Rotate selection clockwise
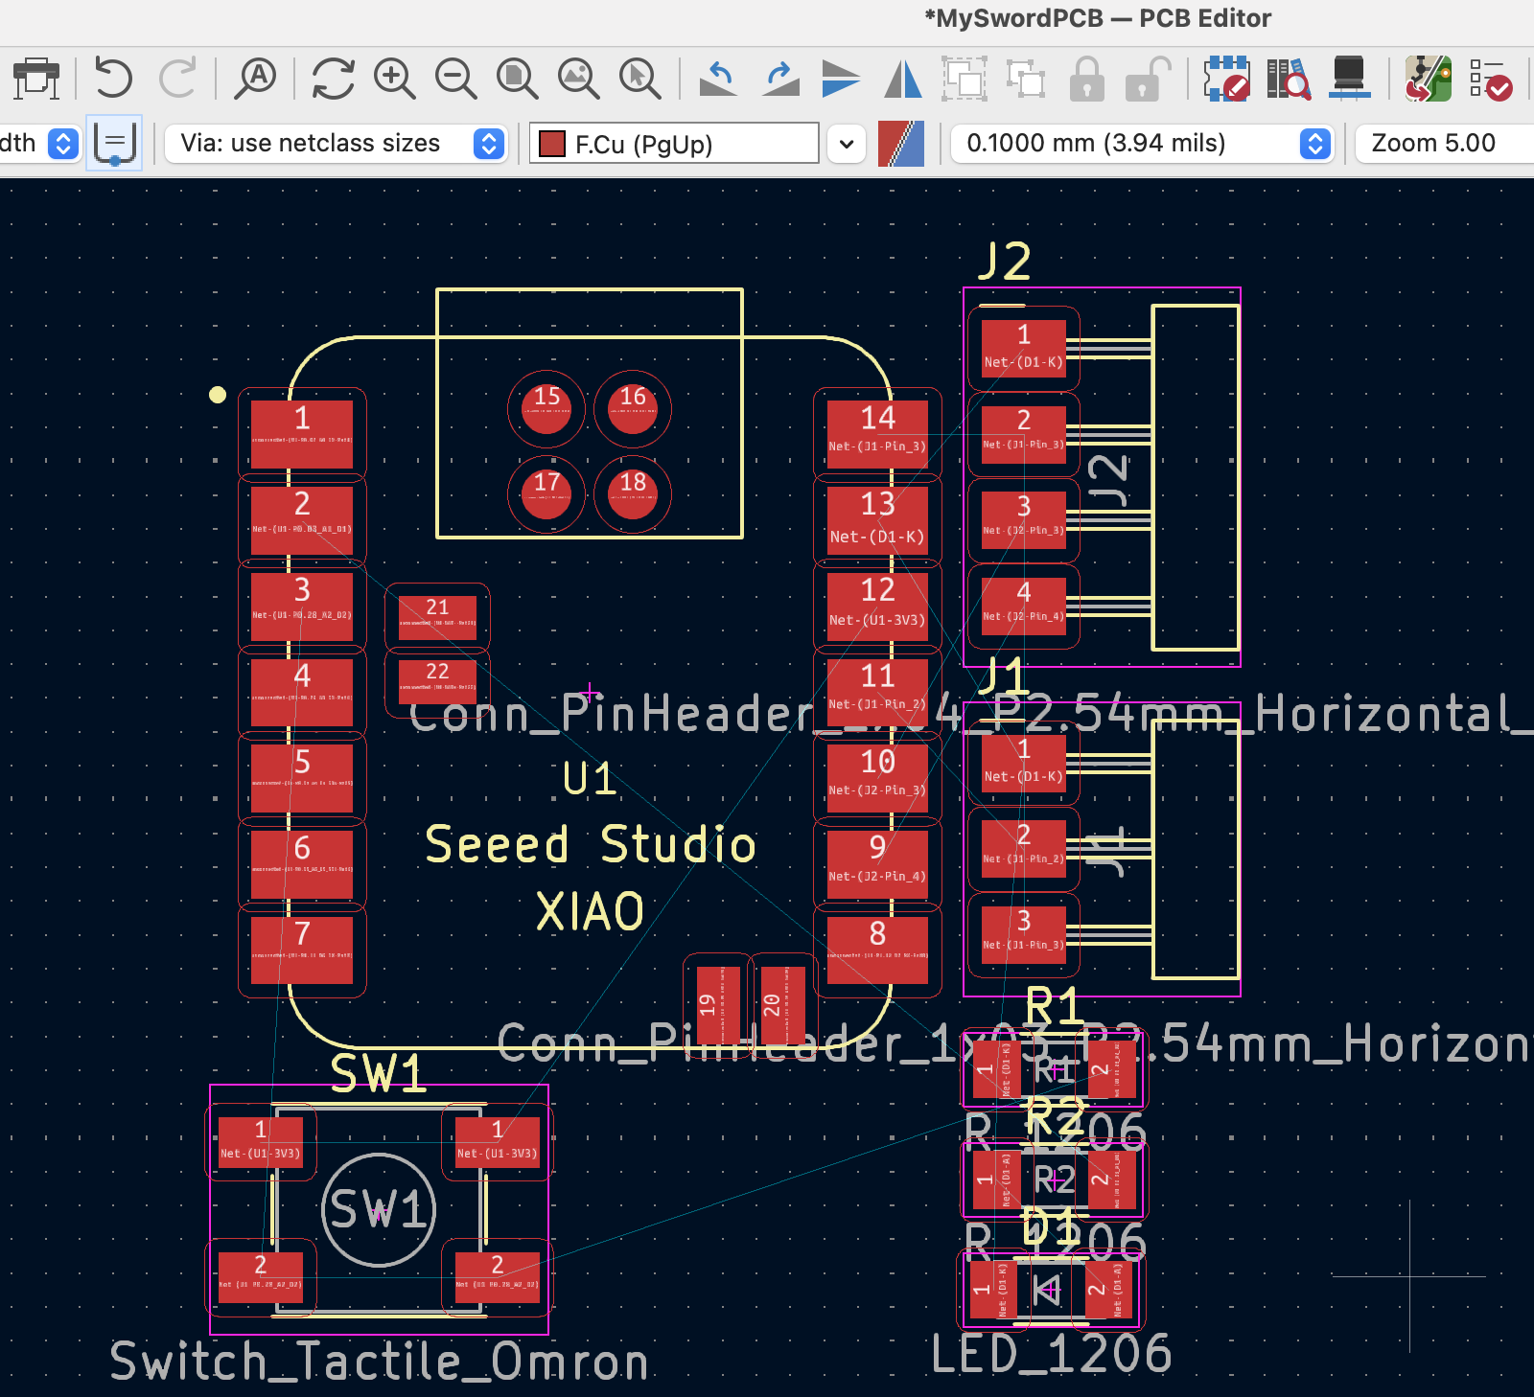1534x1397 pixels. click(x=780, y=79)
